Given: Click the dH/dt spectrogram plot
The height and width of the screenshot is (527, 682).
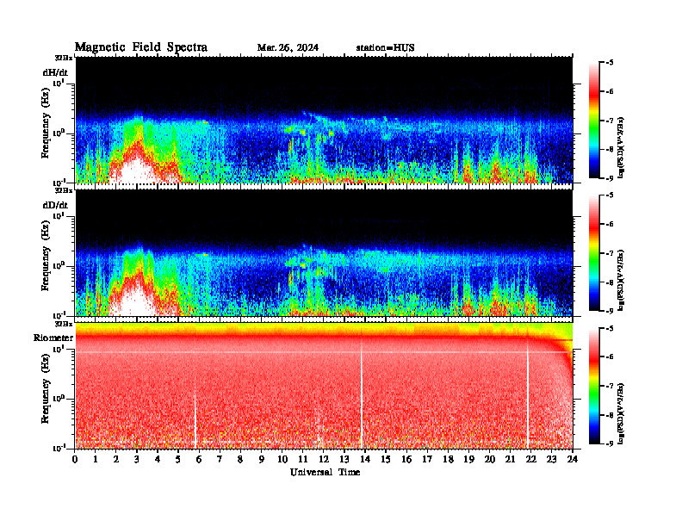Looking at the screenshot, I should [x=324, y=120].
